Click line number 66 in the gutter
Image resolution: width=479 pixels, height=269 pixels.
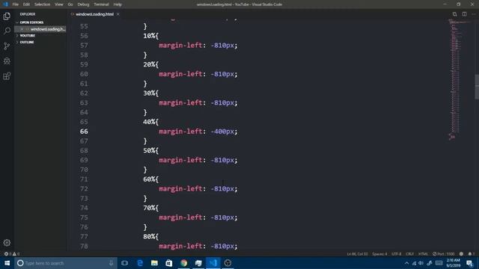pyautogui.click(x=84, y=132)
